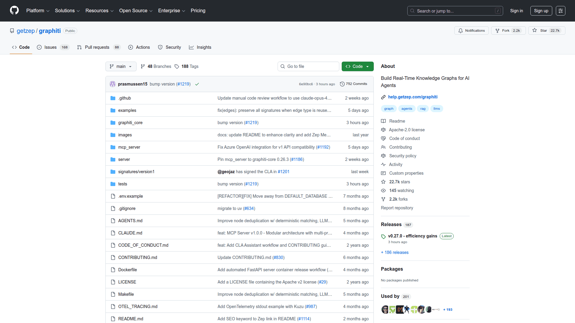Open the 752 Commits history
Screen dimensions: 575x323
pos(353,84)
